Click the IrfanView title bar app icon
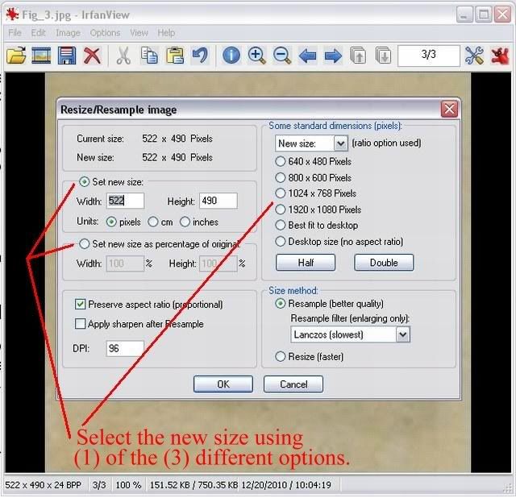 click(x=12, y=15)
